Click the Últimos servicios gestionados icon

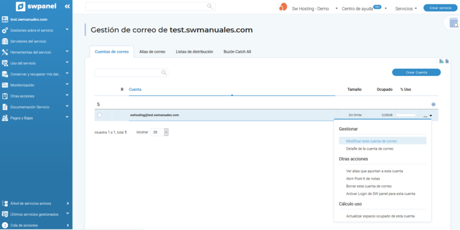(5, 214)
